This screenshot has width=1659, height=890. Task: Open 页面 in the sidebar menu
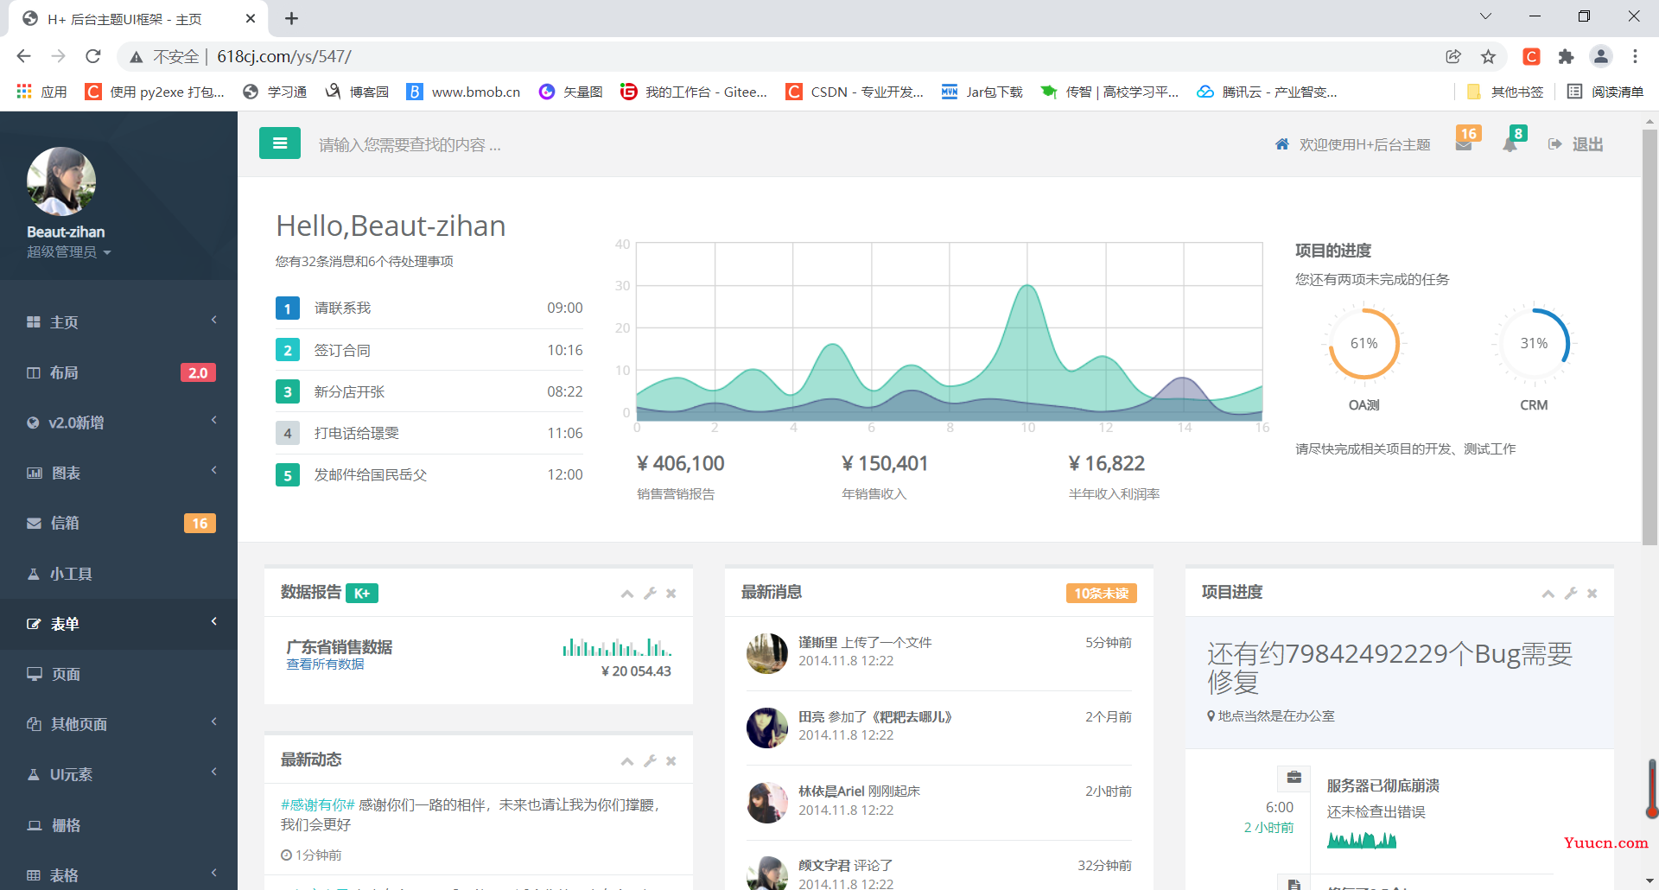point(118,674)
